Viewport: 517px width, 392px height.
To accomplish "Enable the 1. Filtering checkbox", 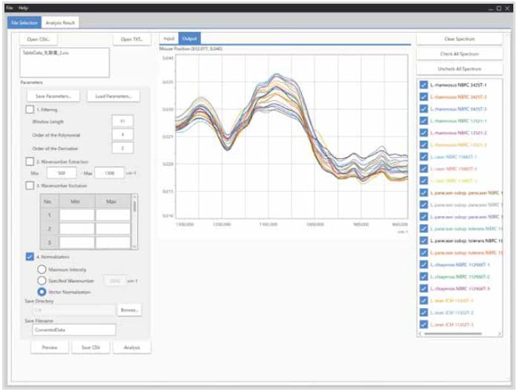I will (30, 110).
